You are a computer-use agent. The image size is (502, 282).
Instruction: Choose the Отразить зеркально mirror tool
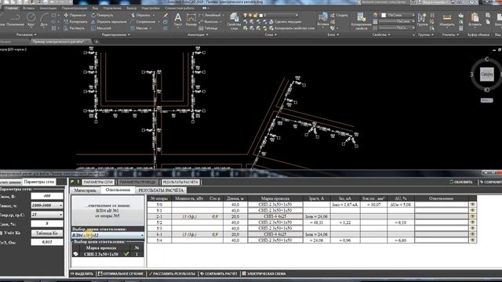pyautogui.click(x=109, y=22)
